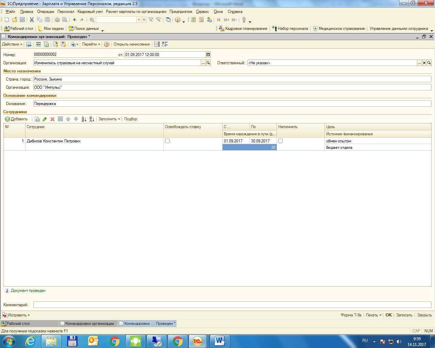This screenshot has height=348, width=435.
Task: Open the Файл menu
Action: pyautogui.click(x=10, y=12)
